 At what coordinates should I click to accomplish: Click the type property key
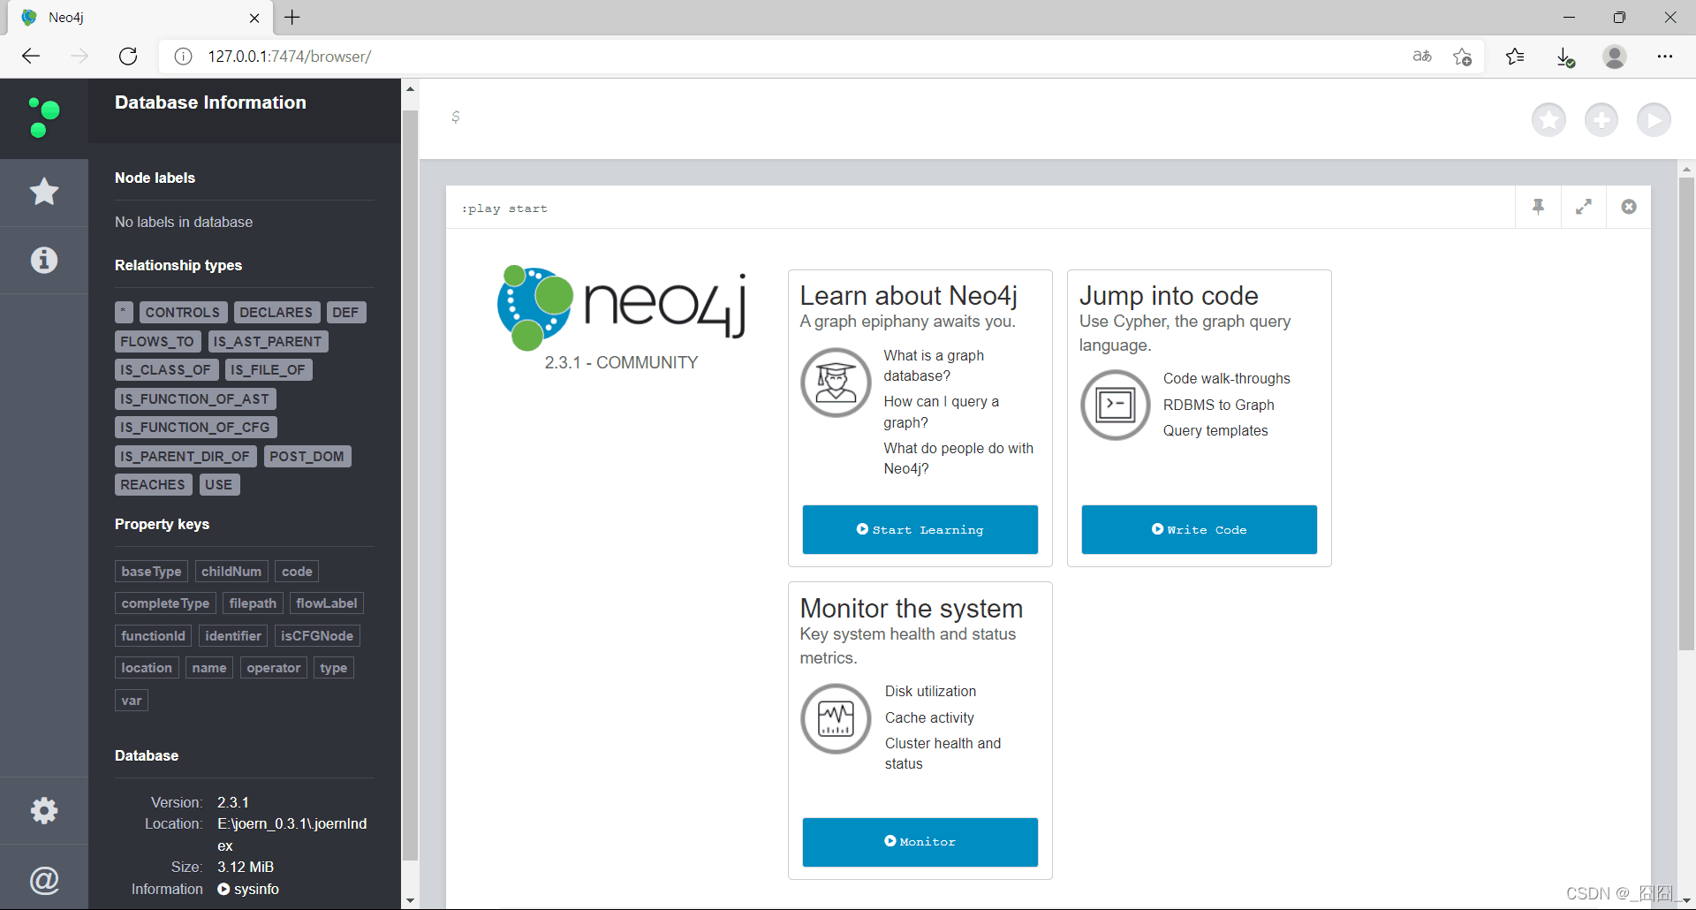point(334,668)
